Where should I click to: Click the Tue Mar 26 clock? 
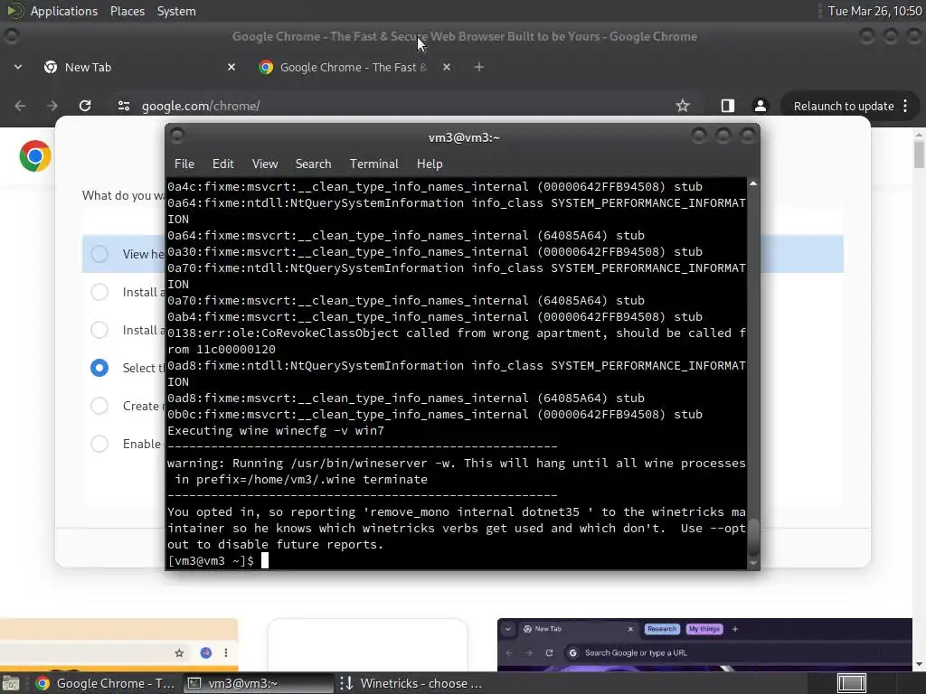tap(874, 11)
